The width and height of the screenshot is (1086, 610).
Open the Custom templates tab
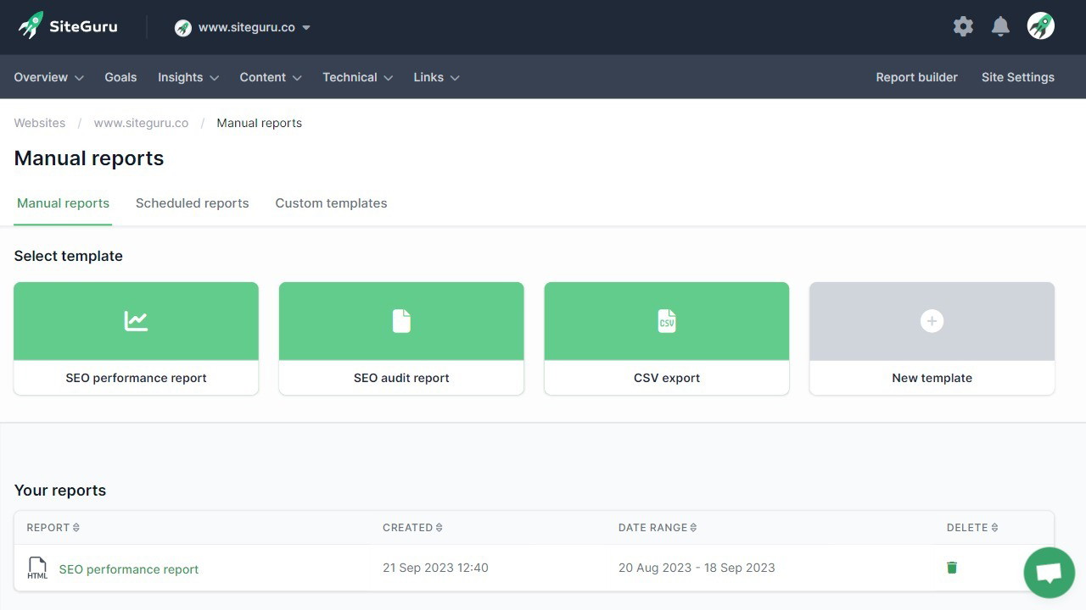(331, 203)
